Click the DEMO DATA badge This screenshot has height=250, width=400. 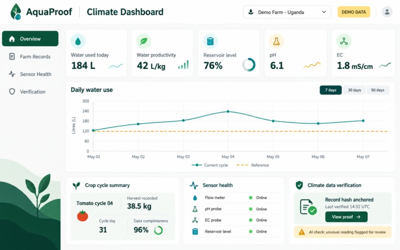pos(354,12)
